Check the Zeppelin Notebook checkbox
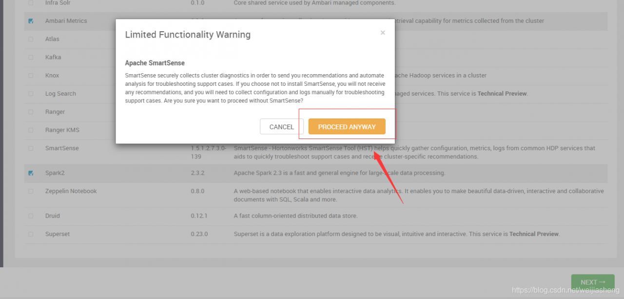The width and height of the screenshot is (624, 299). pyautogui.click(x=31, y=191)
